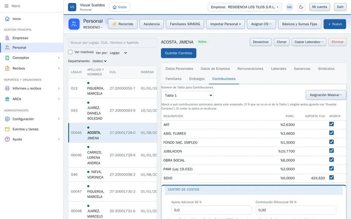This screenshot has width=351, height=219.
Task: Switch to the Datos Personales tab
Action: [179, 69]
